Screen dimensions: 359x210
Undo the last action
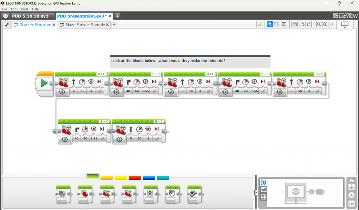303,24
